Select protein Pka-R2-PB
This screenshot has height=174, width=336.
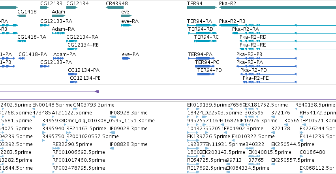(x=267, y=58)
